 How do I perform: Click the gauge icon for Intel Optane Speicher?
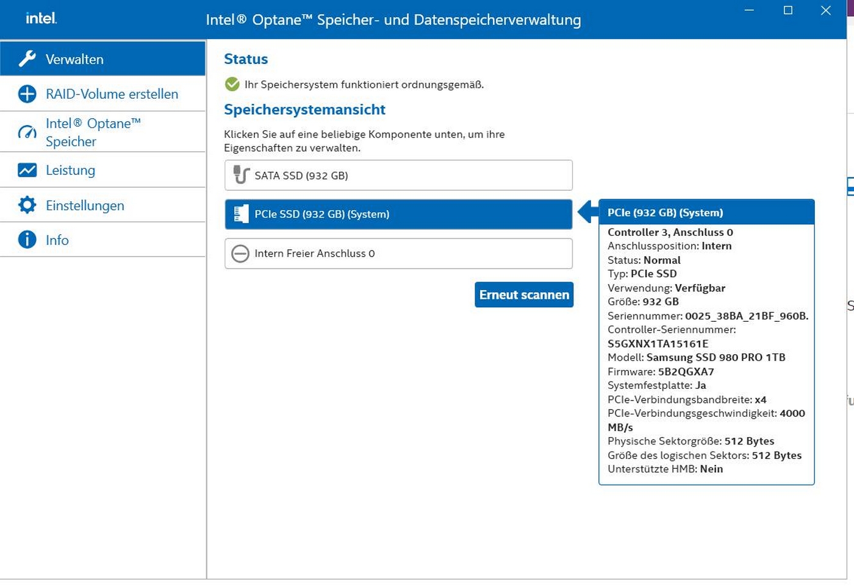27,132
